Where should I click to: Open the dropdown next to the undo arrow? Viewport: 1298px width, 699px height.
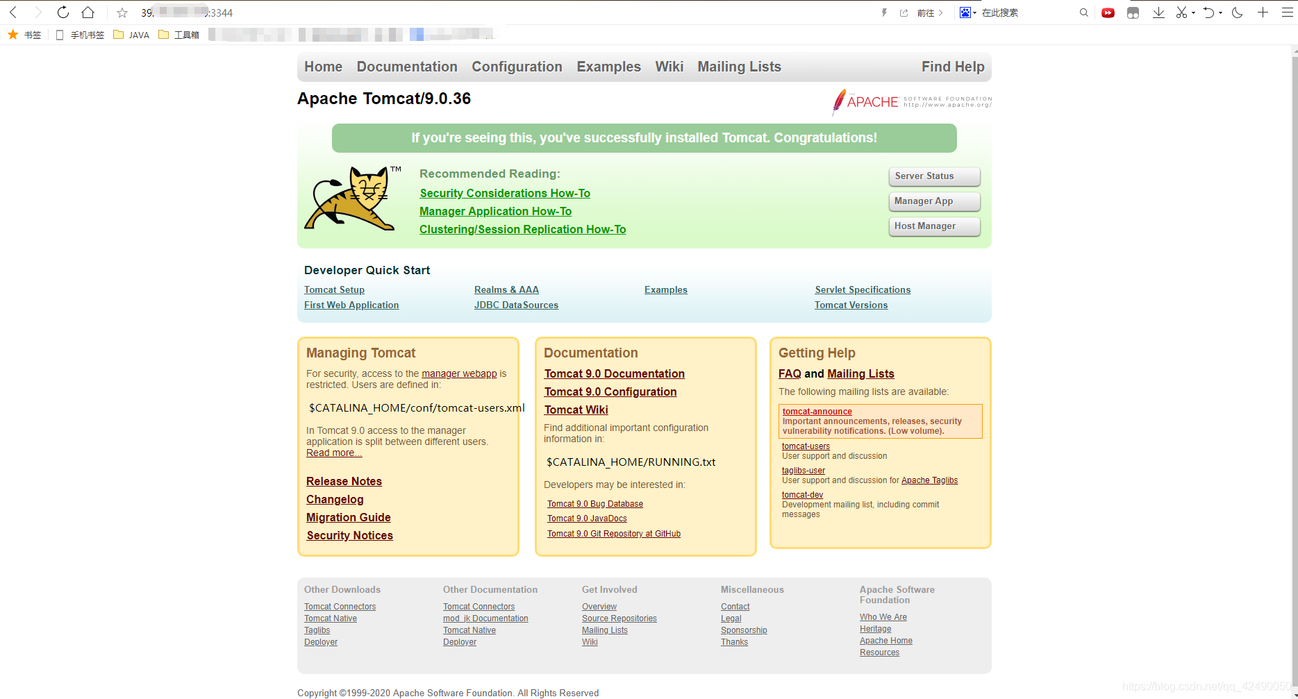click(x=1220, y=12)
